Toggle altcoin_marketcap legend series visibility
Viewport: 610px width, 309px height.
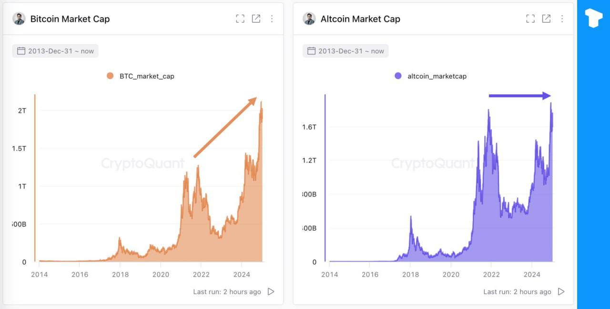point(437,76)
